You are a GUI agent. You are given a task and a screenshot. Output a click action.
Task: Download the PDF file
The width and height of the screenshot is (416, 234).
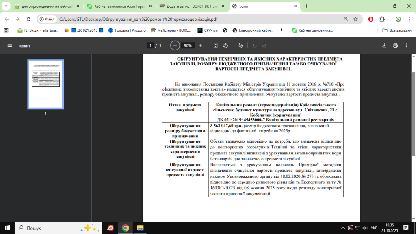pos(384,45)
